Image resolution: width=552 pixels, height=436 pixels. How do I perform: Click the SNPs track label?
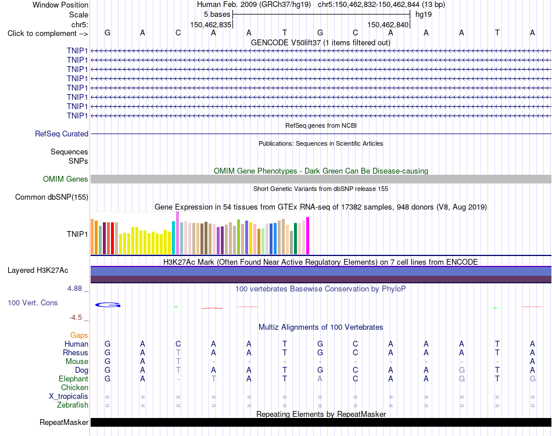point(78,161)
